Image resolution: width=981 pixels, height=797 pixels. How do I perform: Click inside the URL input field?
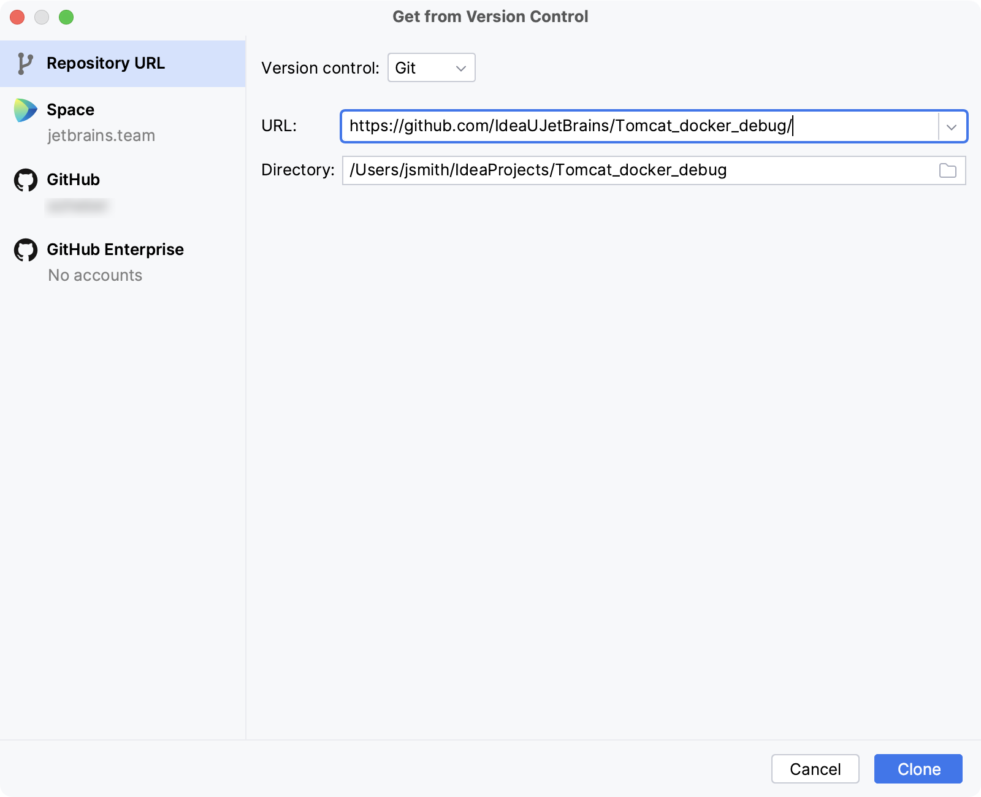[x=613, y=127]
